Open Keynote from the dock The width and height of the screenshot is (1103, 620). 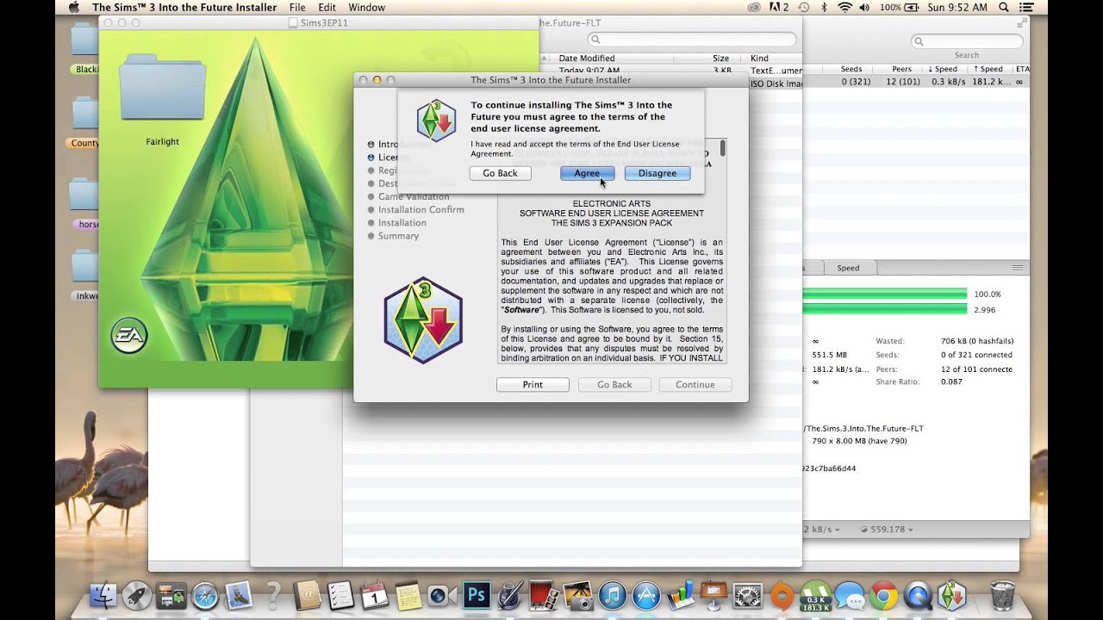click(x=714, y=596)
